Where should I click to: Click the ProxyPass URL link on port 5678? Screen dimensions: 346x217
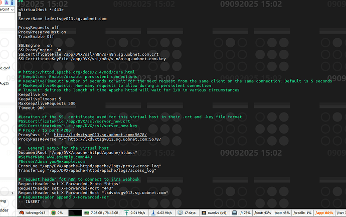100,135
